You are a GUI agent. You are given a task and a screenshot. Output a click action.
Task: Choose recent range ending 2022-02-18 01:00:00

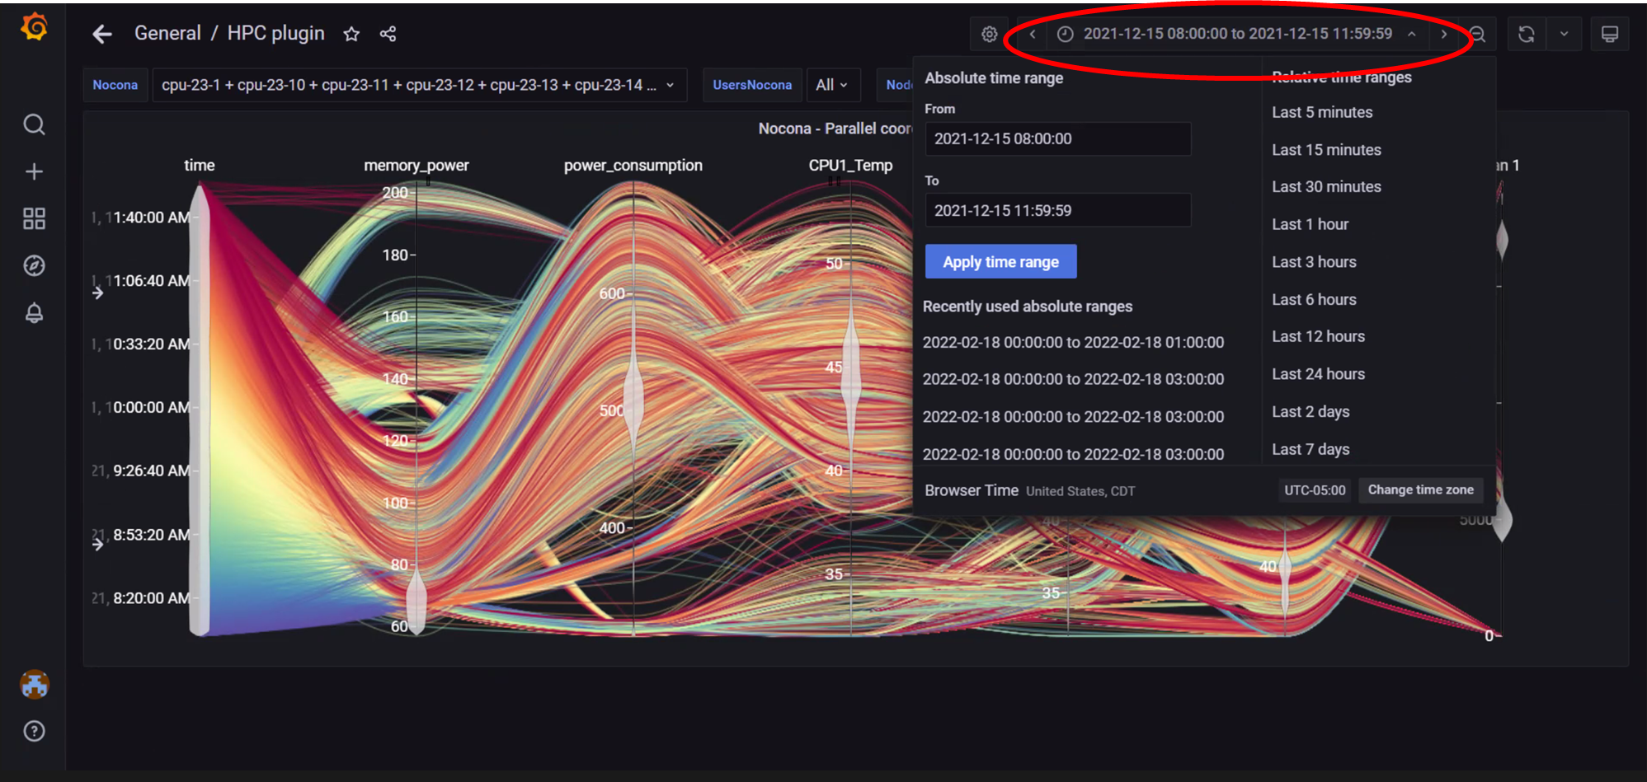click(x=1073, y=342)
